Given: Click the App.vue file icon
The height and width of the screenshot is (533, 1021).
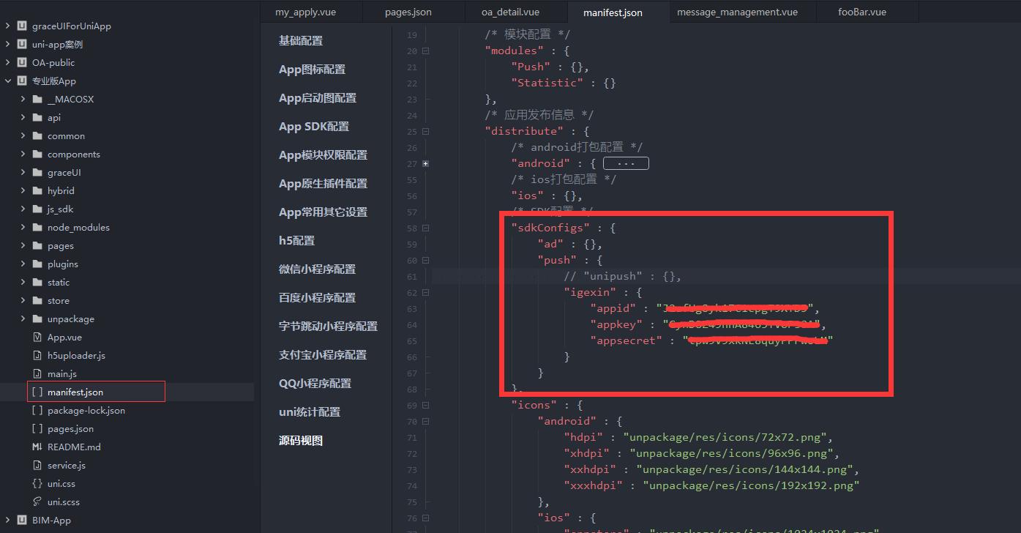Looking at the screenshot, I should click(x=37, y=337).
